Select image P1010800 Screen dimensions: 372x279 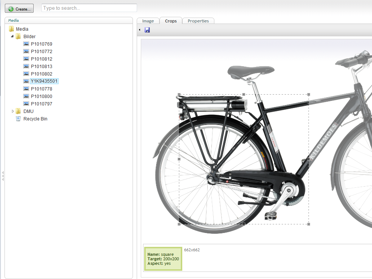tap(41, 96)
